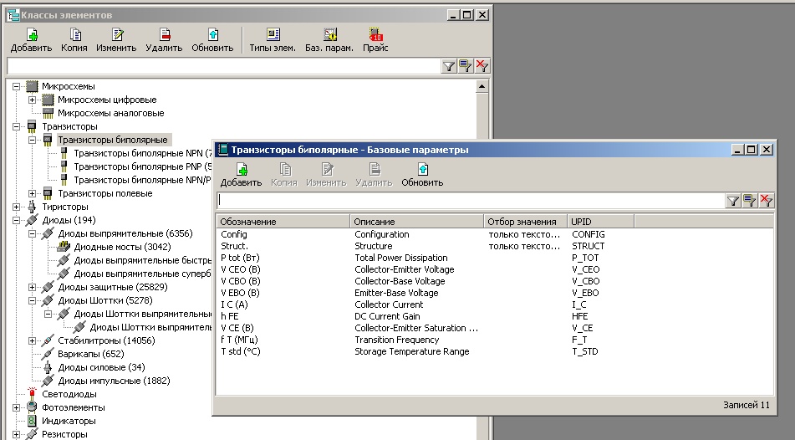The image size is (795, 440).
Task: Open Прайс toolbar button
Action: 375,40
